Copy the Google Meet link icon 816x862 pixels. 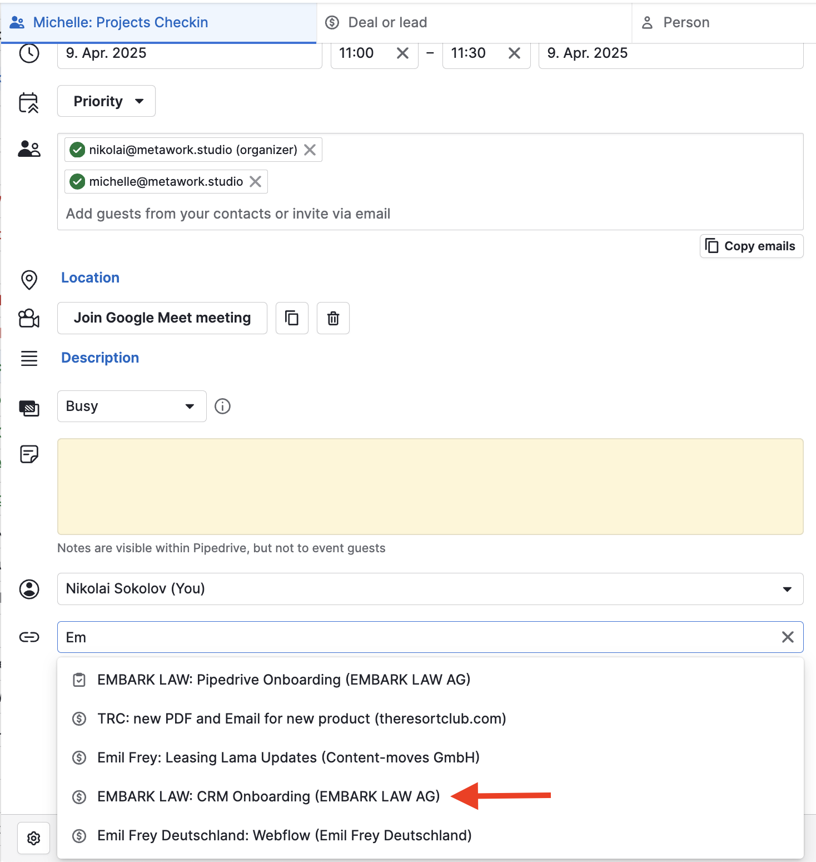(x=292, y=318)
